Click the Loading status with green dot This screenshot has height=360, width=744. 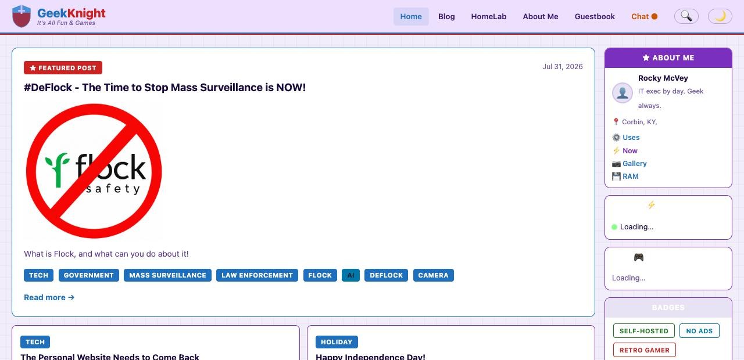coord(632,227)
